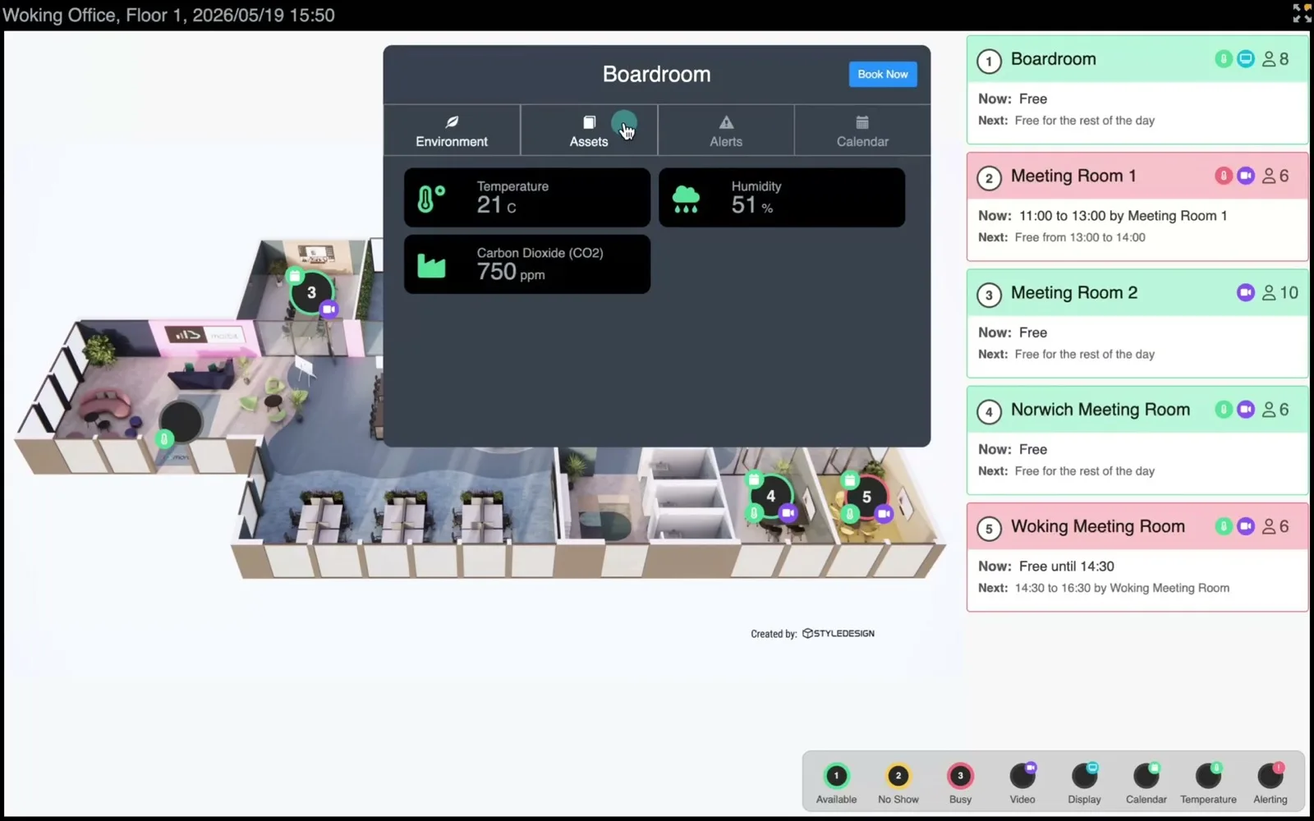Click the STYLEDESIGN credit link

[x=838, y=634]
